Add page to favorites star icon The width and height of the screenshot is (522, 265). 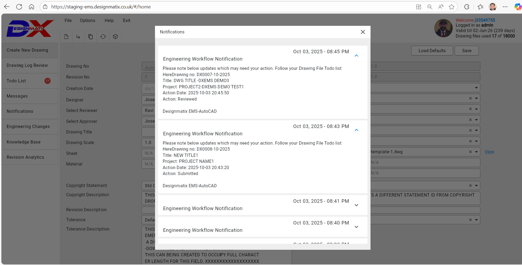tap(452, 7)
